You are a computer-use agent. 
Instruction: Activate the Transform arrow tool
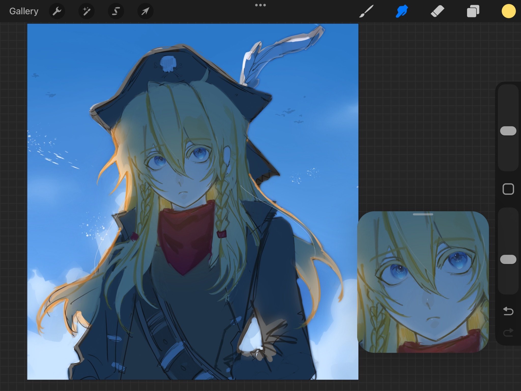pyautogui.click(x=145, y=11)
